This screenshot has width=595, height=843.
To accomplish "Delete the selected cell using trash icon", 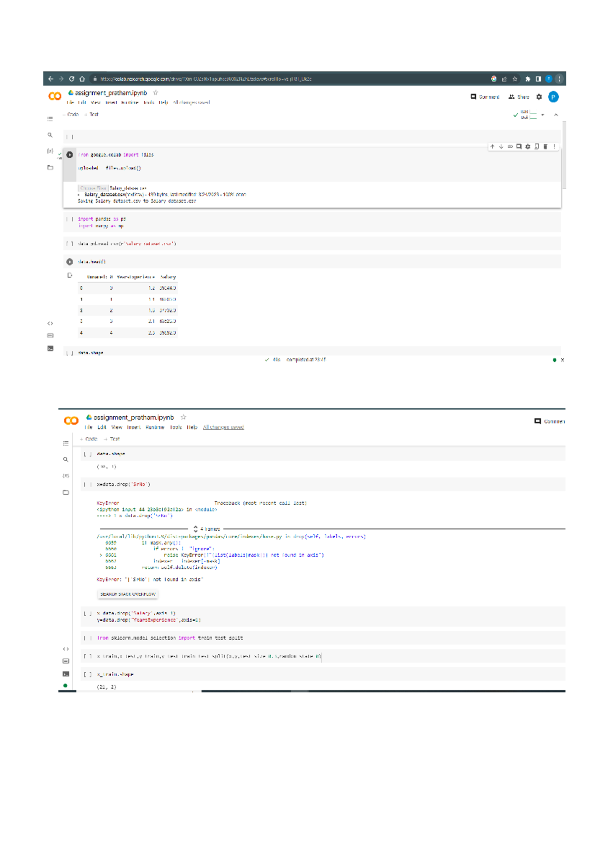I will (545, 146).
